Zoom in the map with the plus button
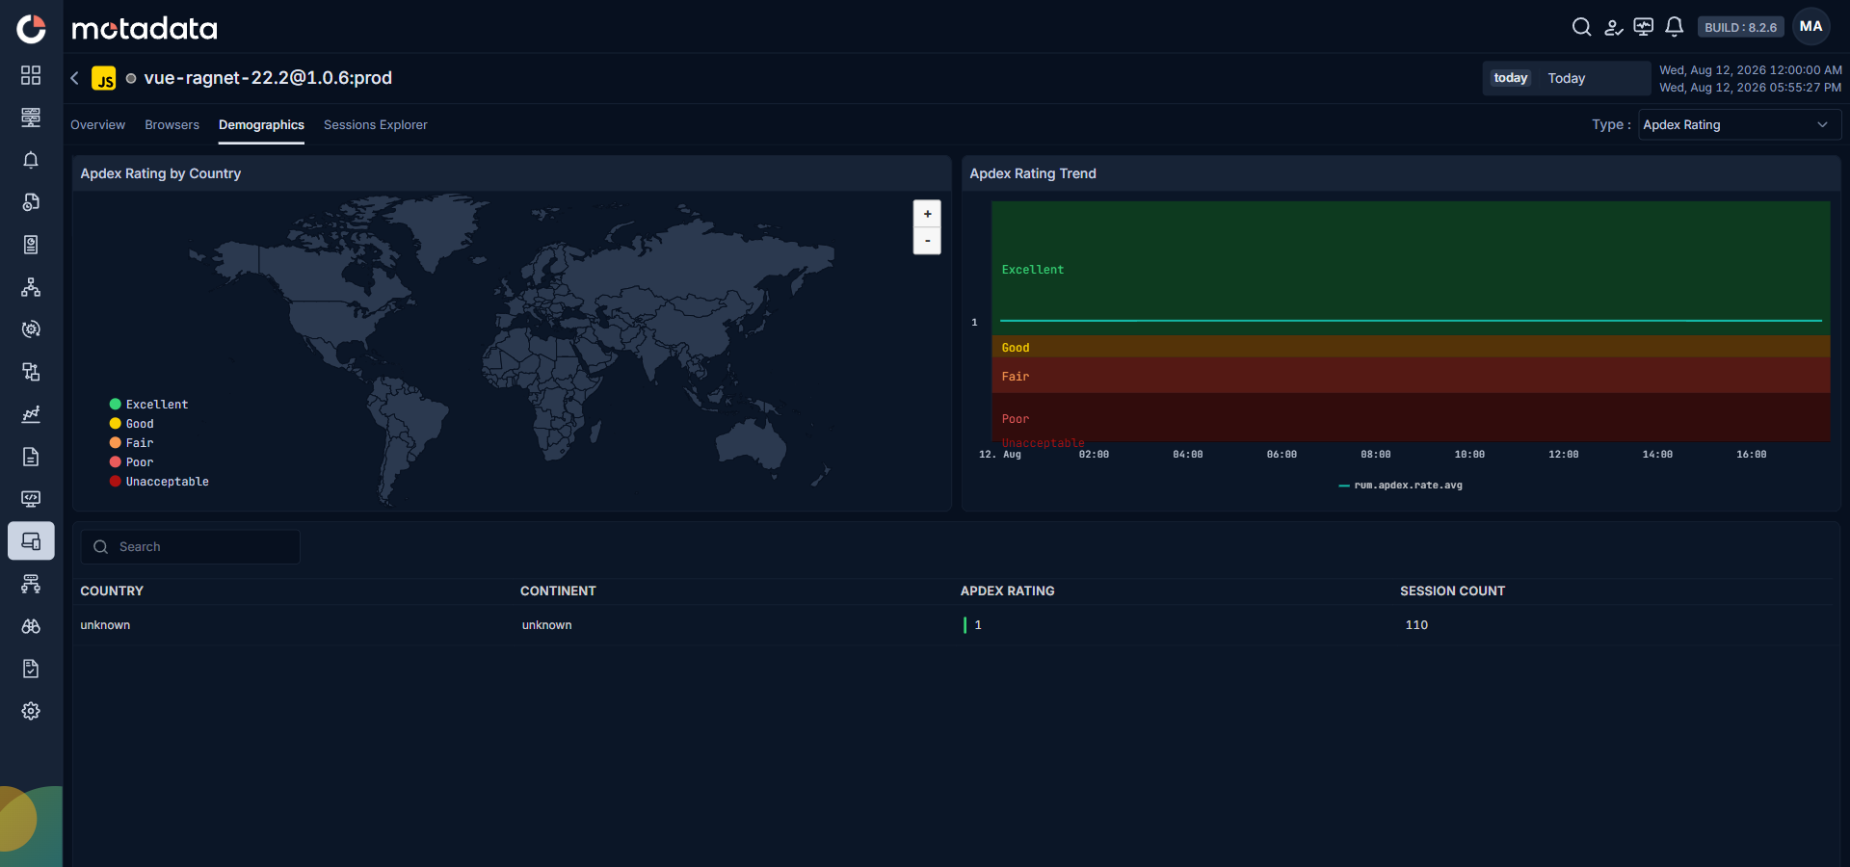This screenshot has height=867, width=1850. 927,214
